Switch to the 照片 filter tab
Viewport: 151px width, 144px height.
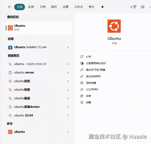(92, 7)
